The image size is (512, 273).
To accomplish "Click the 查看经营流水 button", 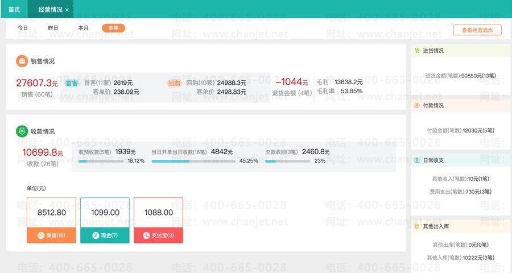I will (x=477, y=30).
